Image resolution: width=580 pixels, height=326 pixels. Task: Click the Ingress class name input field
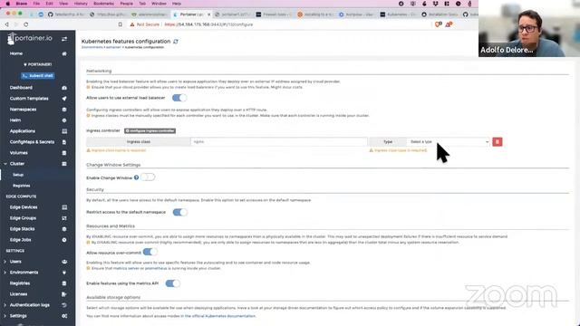coord(279,142)
